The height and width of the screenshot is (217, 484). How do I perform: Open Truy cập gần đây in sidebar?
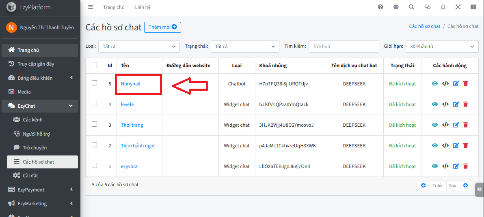pyautogui.click(x=40, y=64)
